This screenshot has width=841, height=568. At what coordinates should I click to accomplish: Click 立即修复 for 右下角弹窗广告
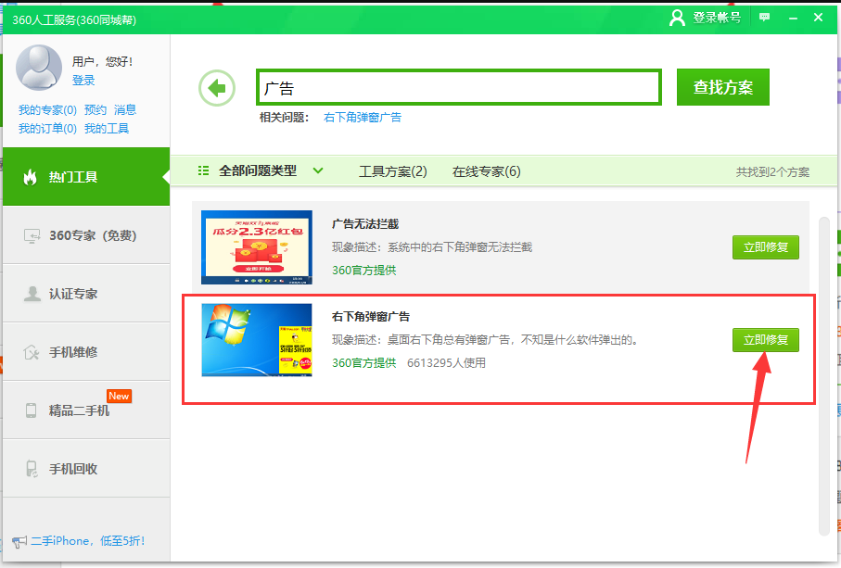(765, 340)
